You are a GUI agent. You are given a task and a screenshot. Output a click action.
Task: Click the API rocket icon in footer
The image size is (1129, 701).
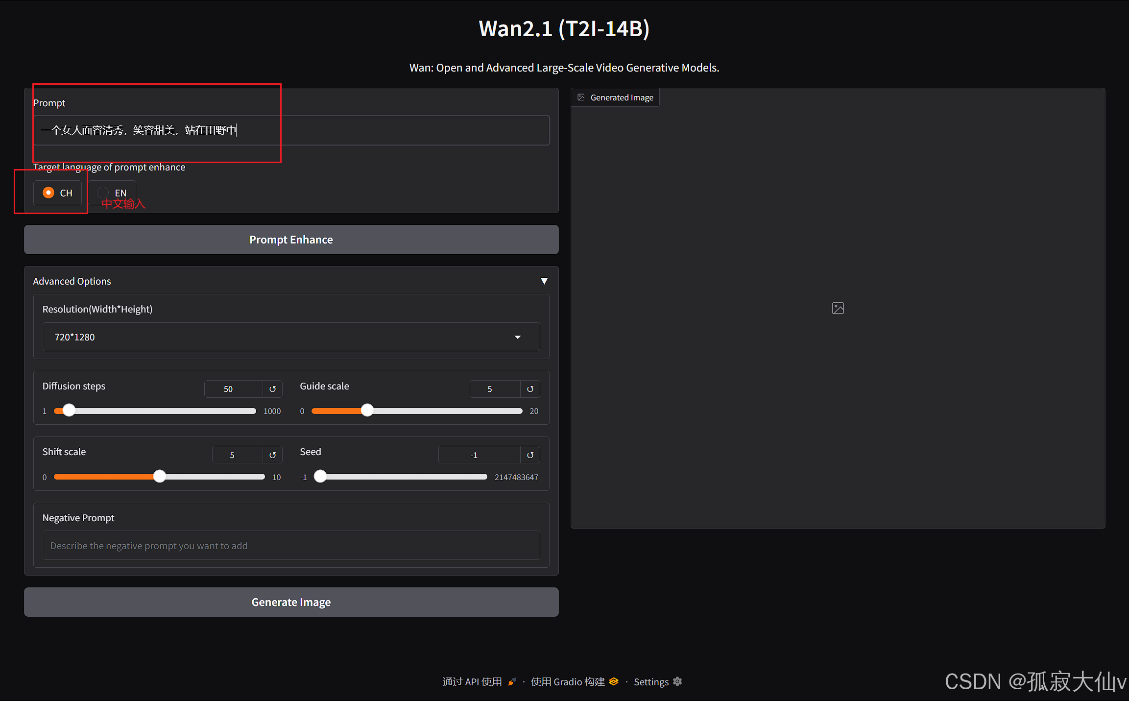[x=512, y=681]
